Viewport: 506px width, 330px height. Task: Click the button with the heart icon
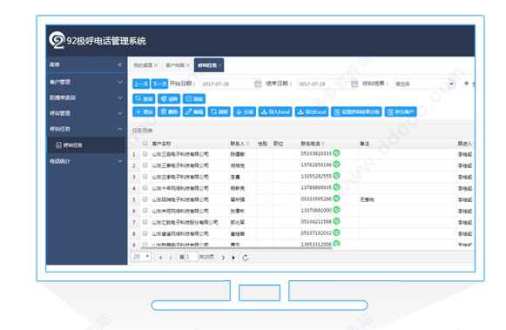169,98
